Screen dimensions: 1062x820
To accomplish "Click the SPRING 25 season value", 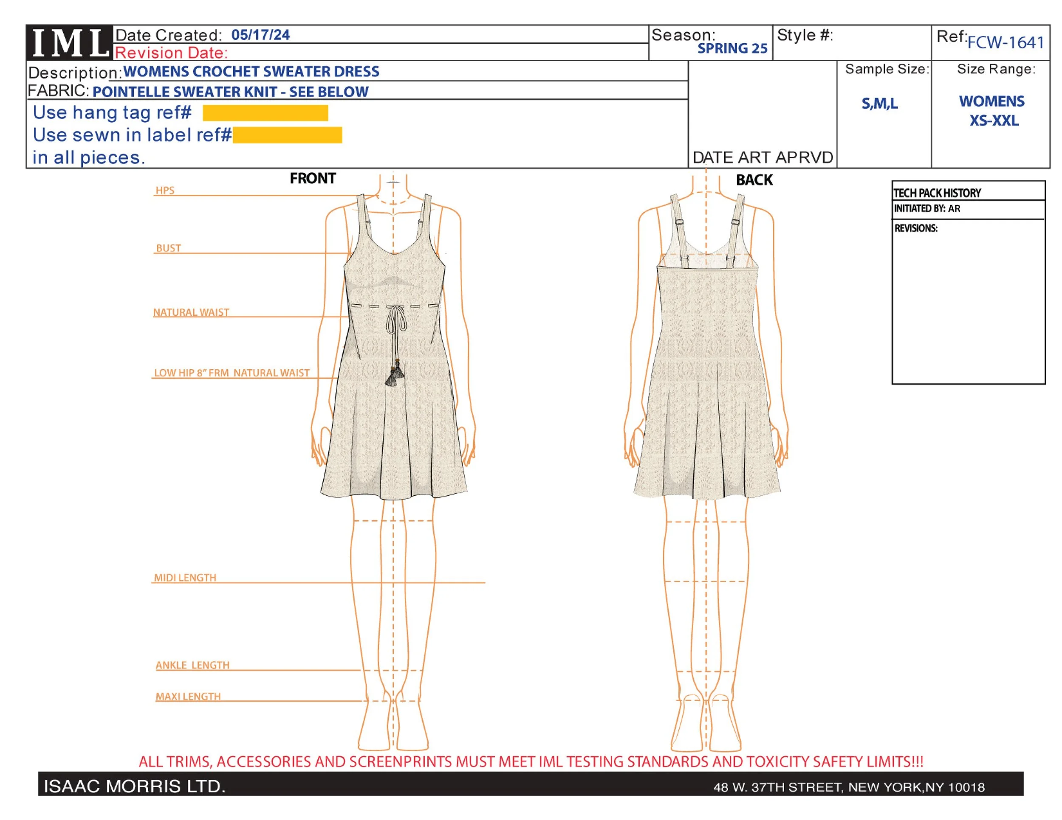I will tap(732, 48).
